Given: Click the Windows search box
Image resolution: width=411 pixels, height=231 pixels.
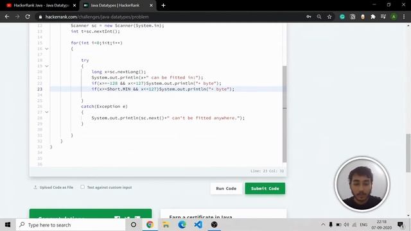Looking at the screenshot, I should pos(71,225).
